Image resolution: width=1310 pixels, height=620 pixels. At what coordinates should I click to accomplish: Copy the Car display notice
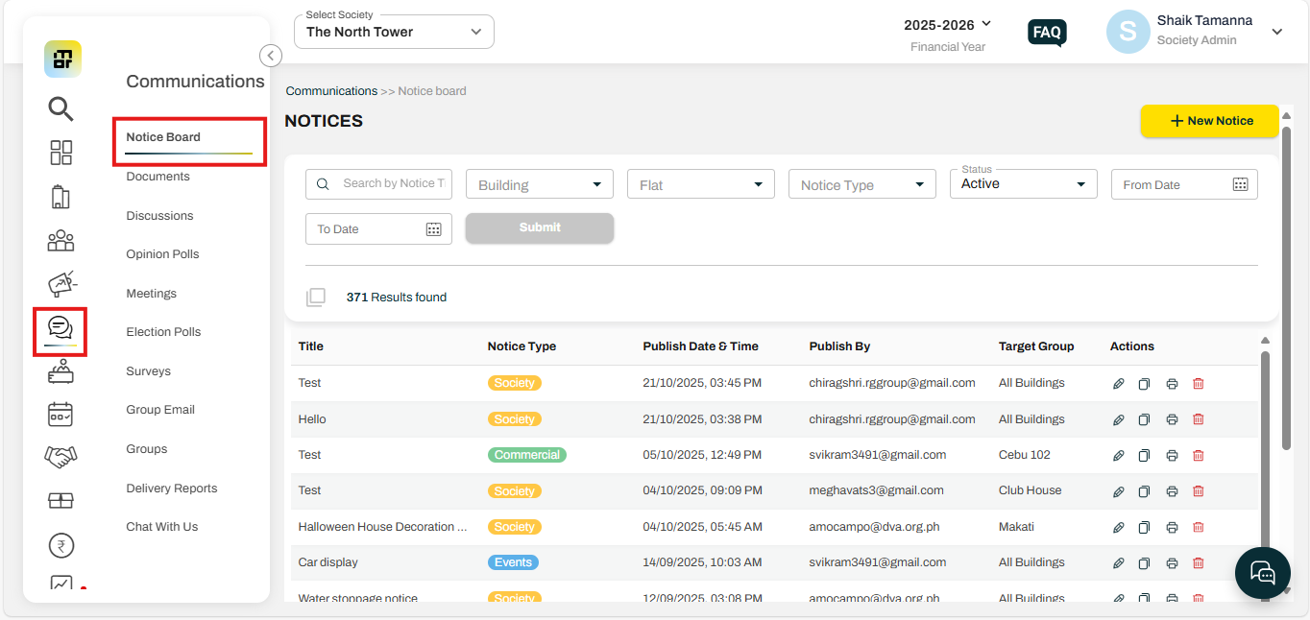pyautogui.click(x=1144, y=562)
